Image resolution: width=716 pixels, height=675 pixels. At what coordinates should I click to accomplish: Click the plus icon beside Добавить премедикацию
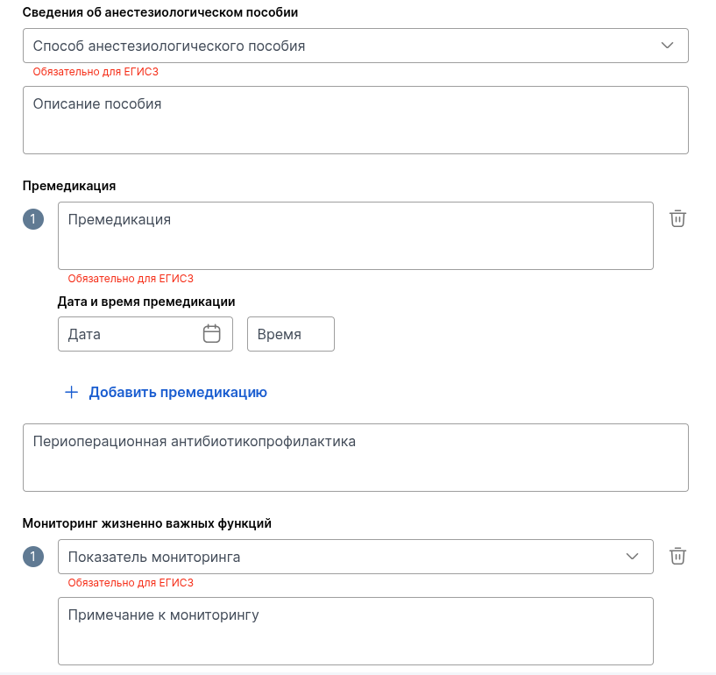point(71,393)
